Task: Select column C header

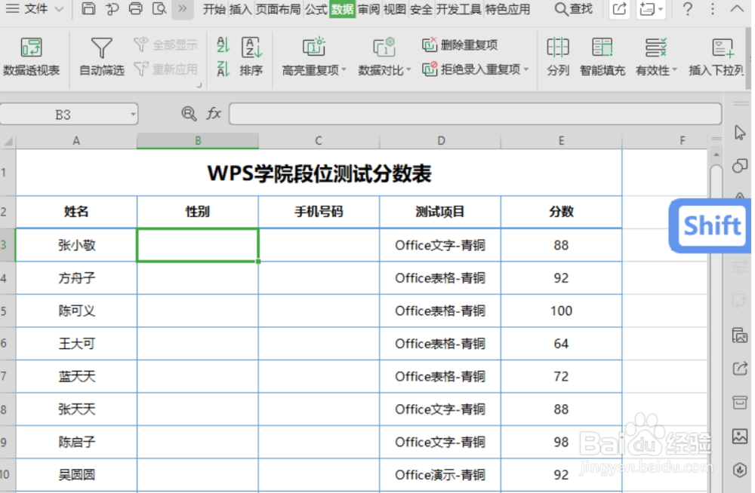Action: coord(319,141)
